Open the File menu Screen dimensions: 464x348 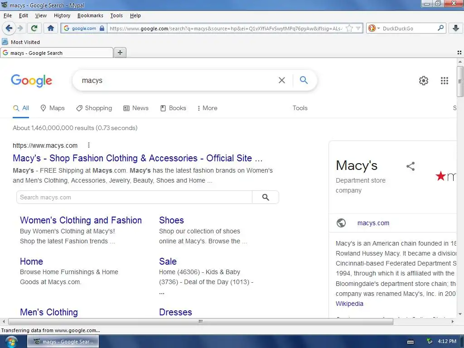point(8,15)
